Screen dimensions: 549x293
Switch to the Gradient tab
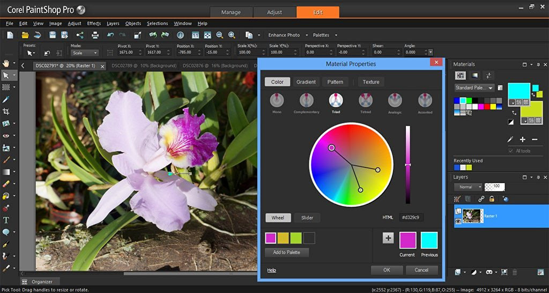pyautogui.click(x=306, y=82)
